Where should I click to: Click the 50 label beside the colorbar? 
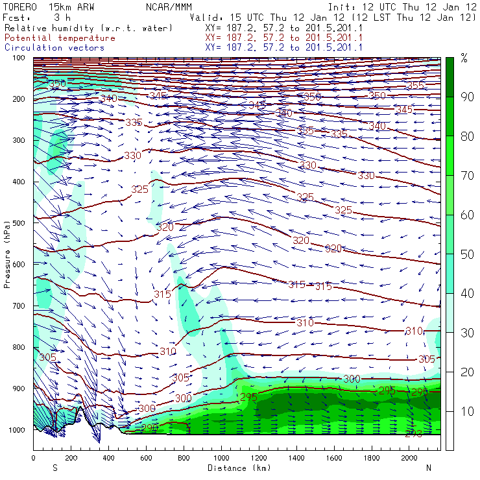(x=468, y=254)
